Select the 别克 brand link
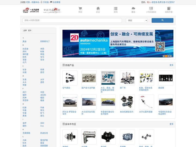Image resolution: width=196 pixels, height=147 pixels. click(x=24, y=57)
